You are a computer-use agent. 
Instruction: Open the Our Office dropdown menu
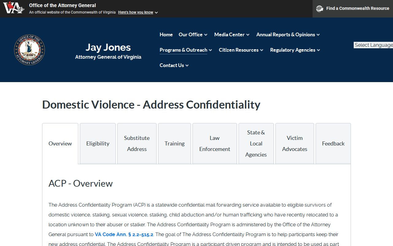tap(193, 34)
